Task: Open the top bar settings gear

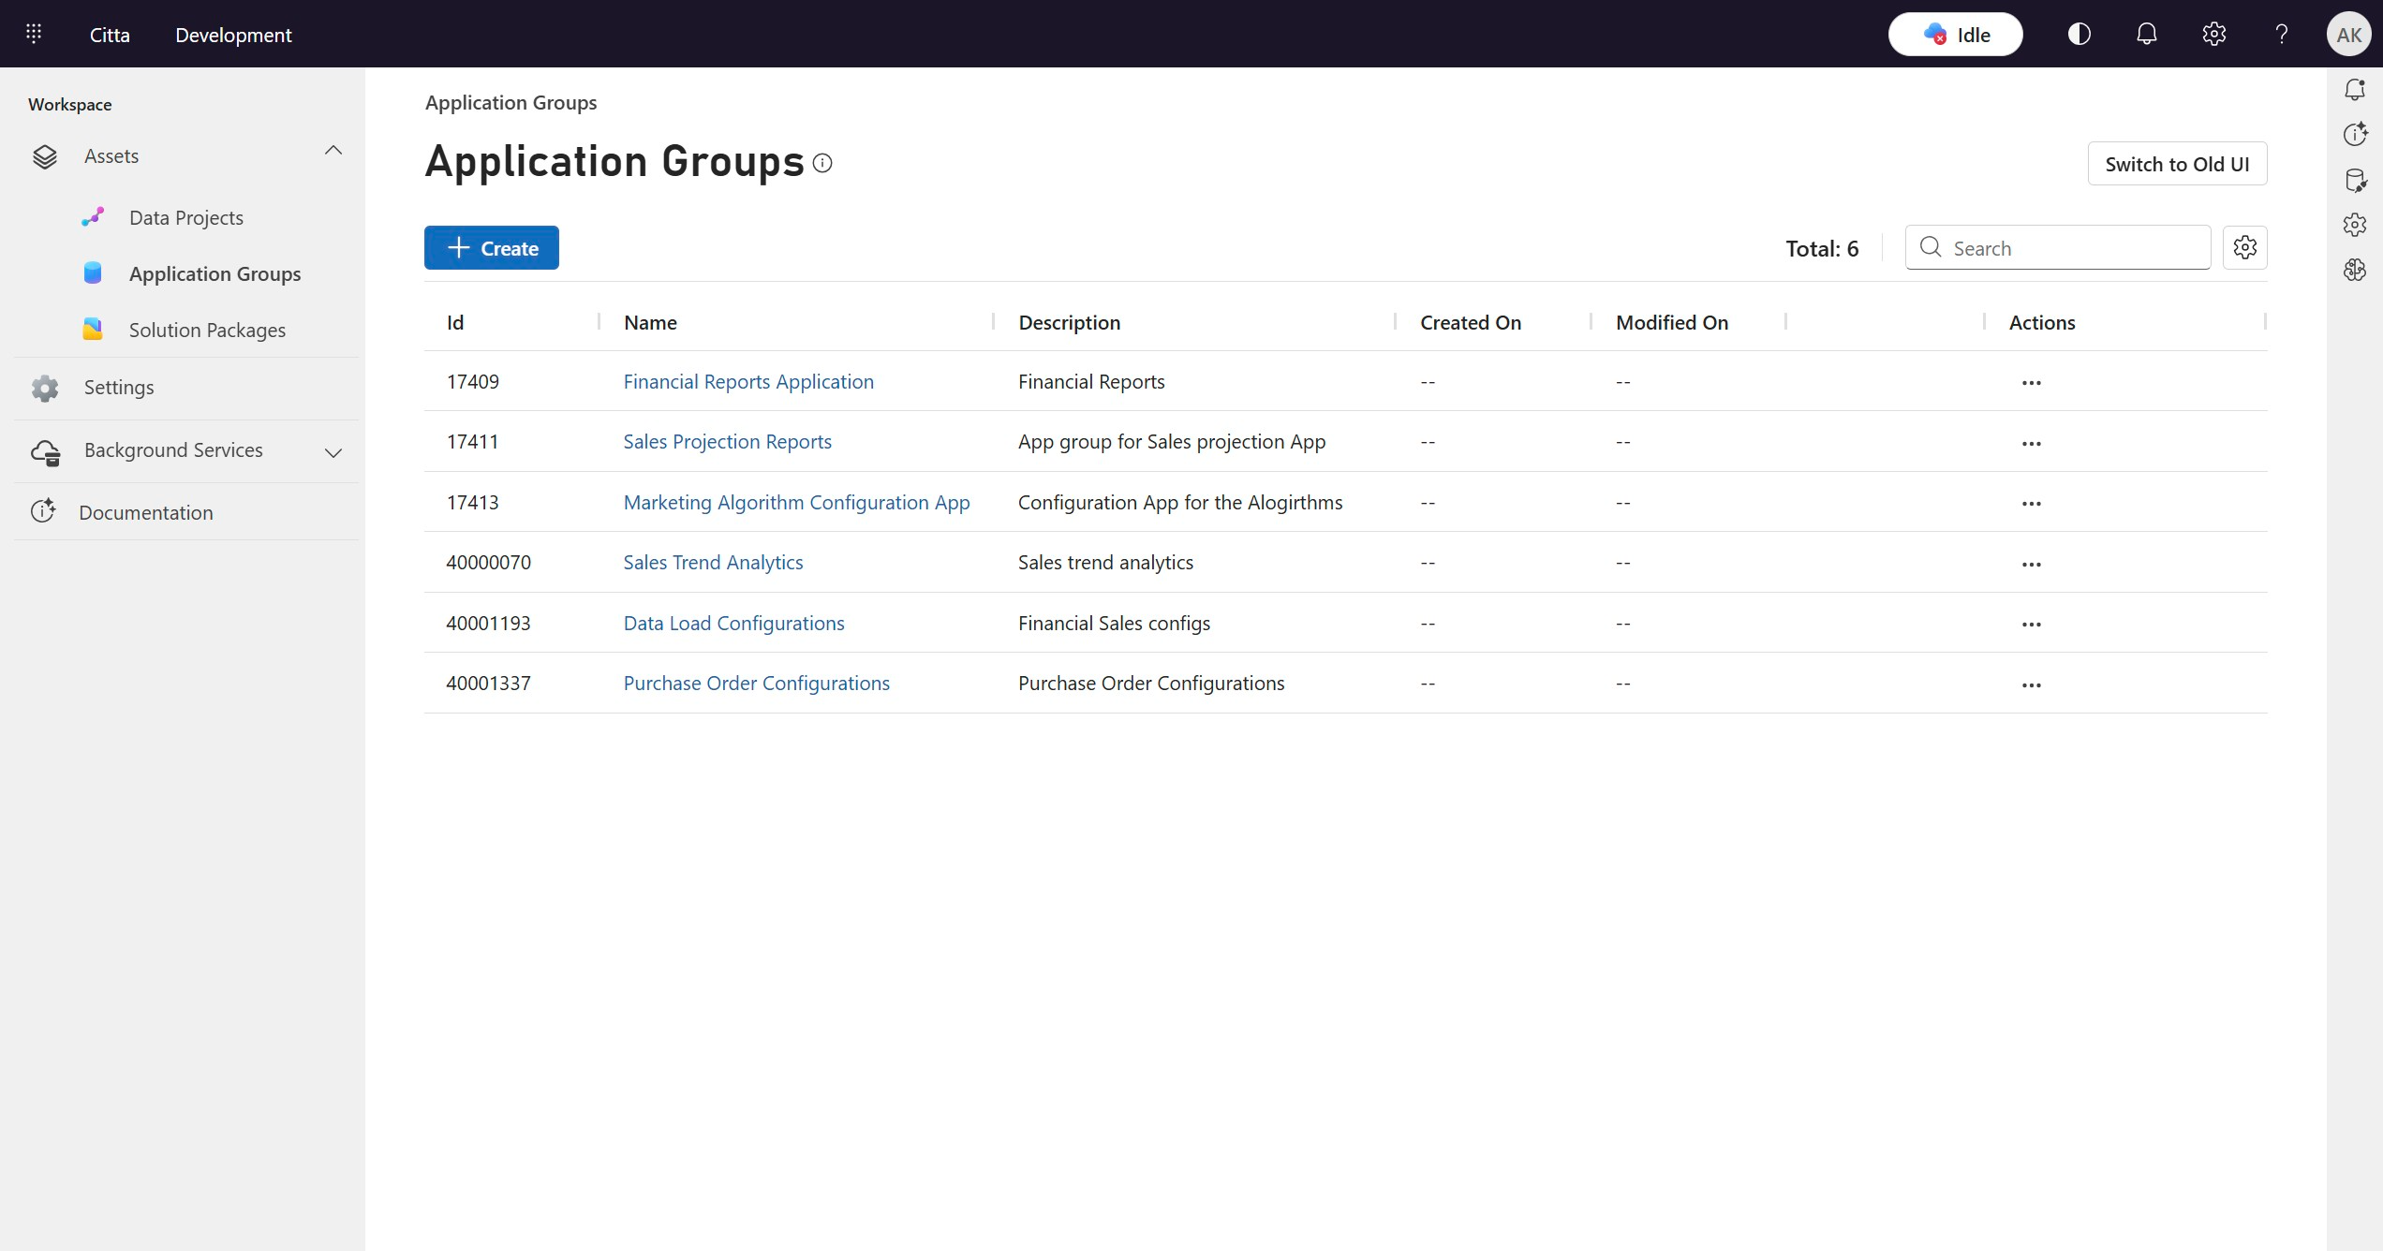Action: tap(2213, 35)
